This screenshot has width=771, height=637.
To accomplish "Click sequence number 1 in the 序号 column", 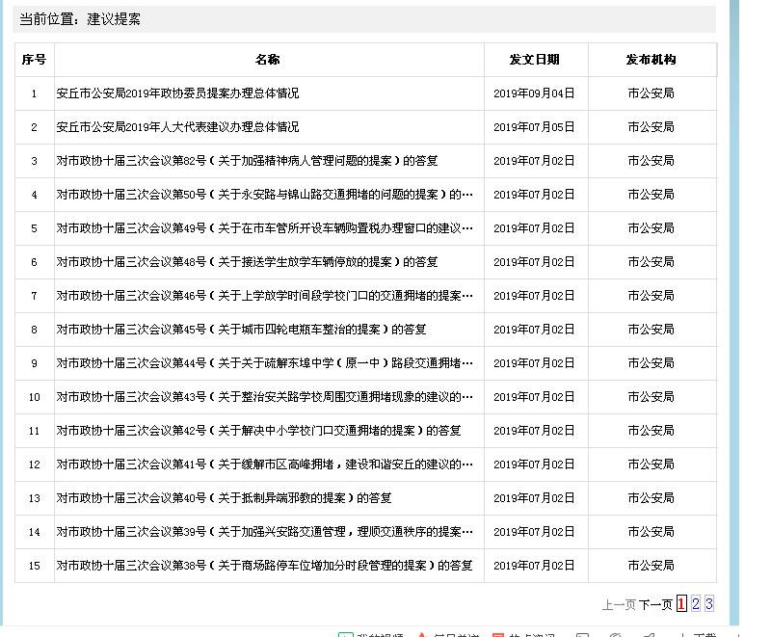I will coord(34,93).
